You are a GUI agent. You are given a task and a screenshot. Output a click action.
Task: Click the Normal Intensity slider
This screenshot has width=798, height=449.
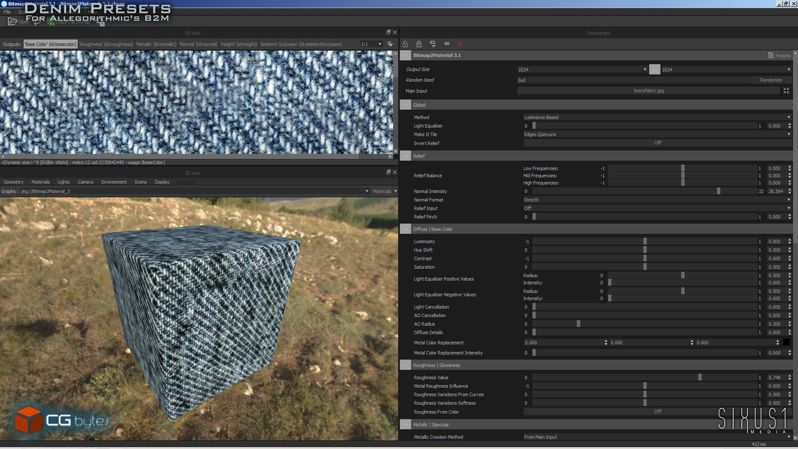tap(645, 191)
